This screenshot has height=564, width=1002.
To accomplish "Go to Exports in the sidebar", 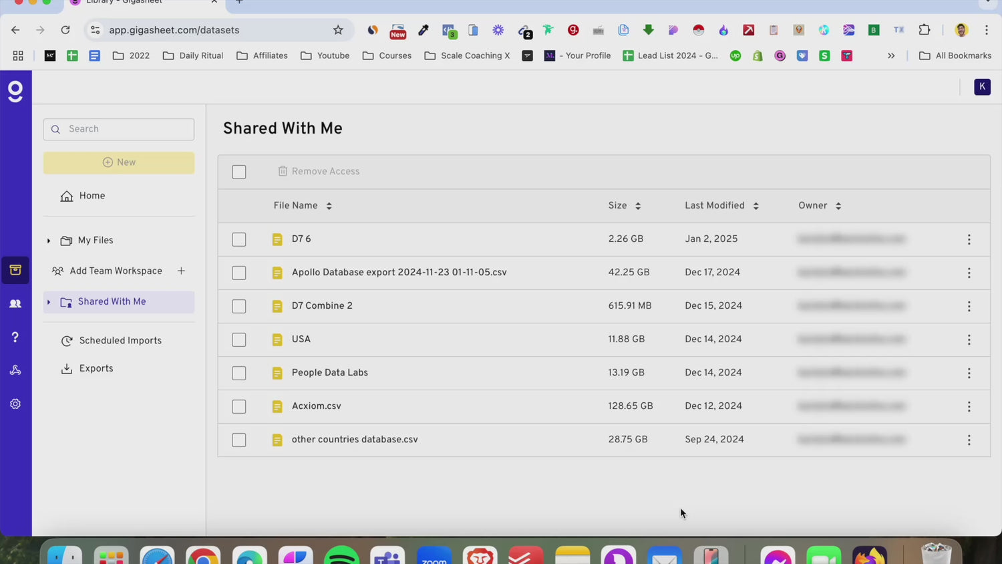I will (x=96, y=369).
